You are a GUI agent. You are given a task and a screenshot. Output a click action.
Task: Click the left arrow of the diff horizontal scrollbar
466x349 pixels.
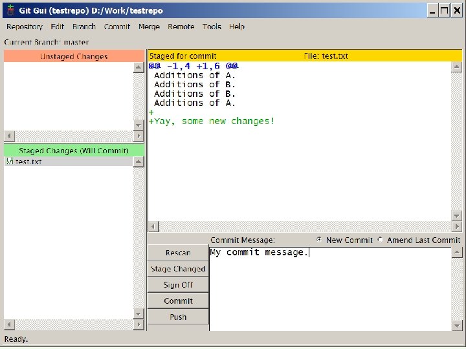(153, 226)
